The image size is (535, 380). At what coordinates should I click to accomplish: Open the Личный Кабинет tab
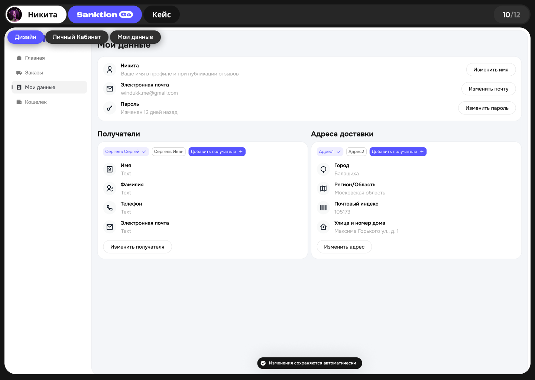pyautogui.click(x=77, y=37)
